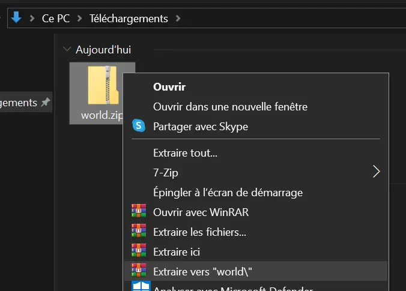Open the chevron dropdown after Téléchargements breadcrumb

pos(178,19)
